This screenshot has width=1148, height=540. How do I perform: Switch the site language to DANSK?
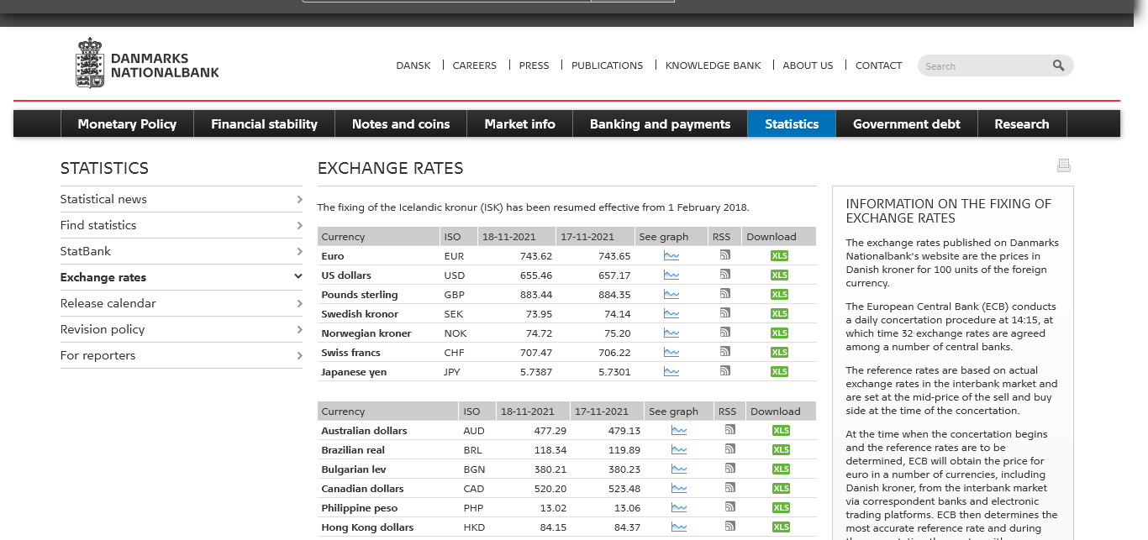[413, 66]
